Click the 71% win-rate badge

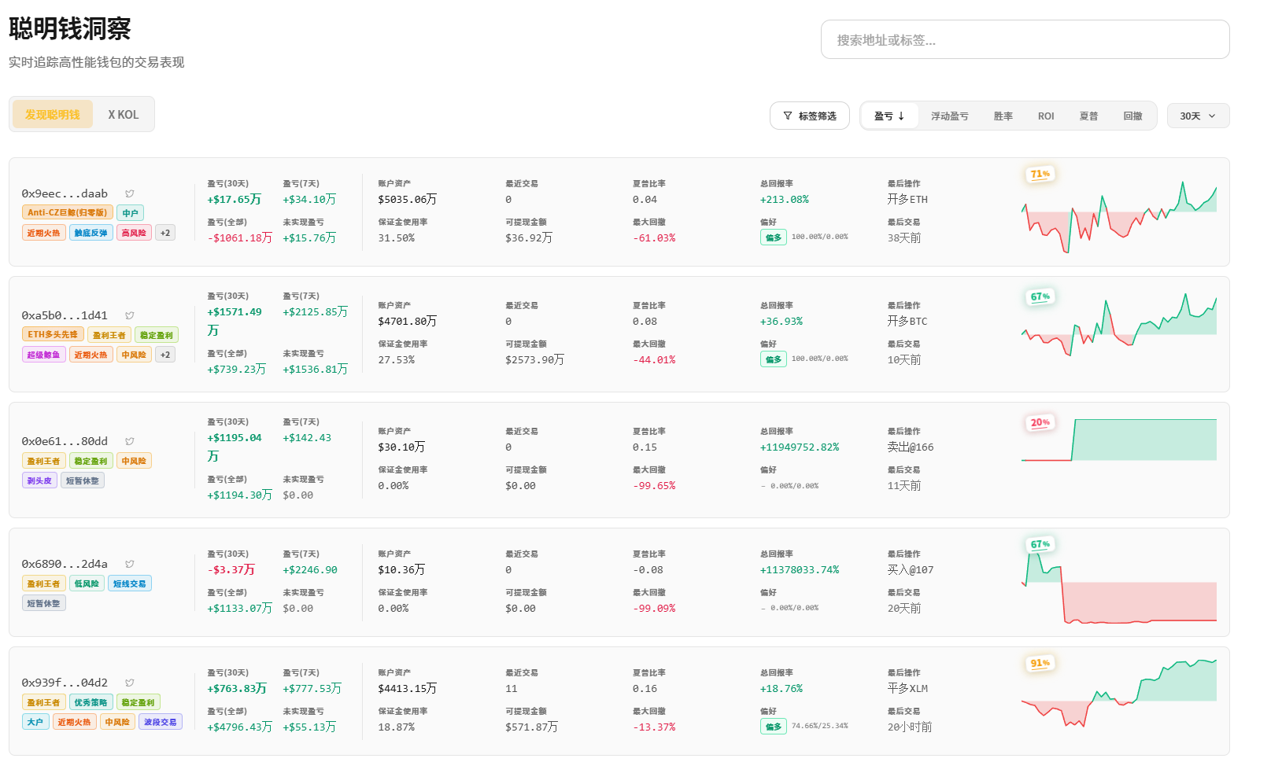pos(1040,174)
